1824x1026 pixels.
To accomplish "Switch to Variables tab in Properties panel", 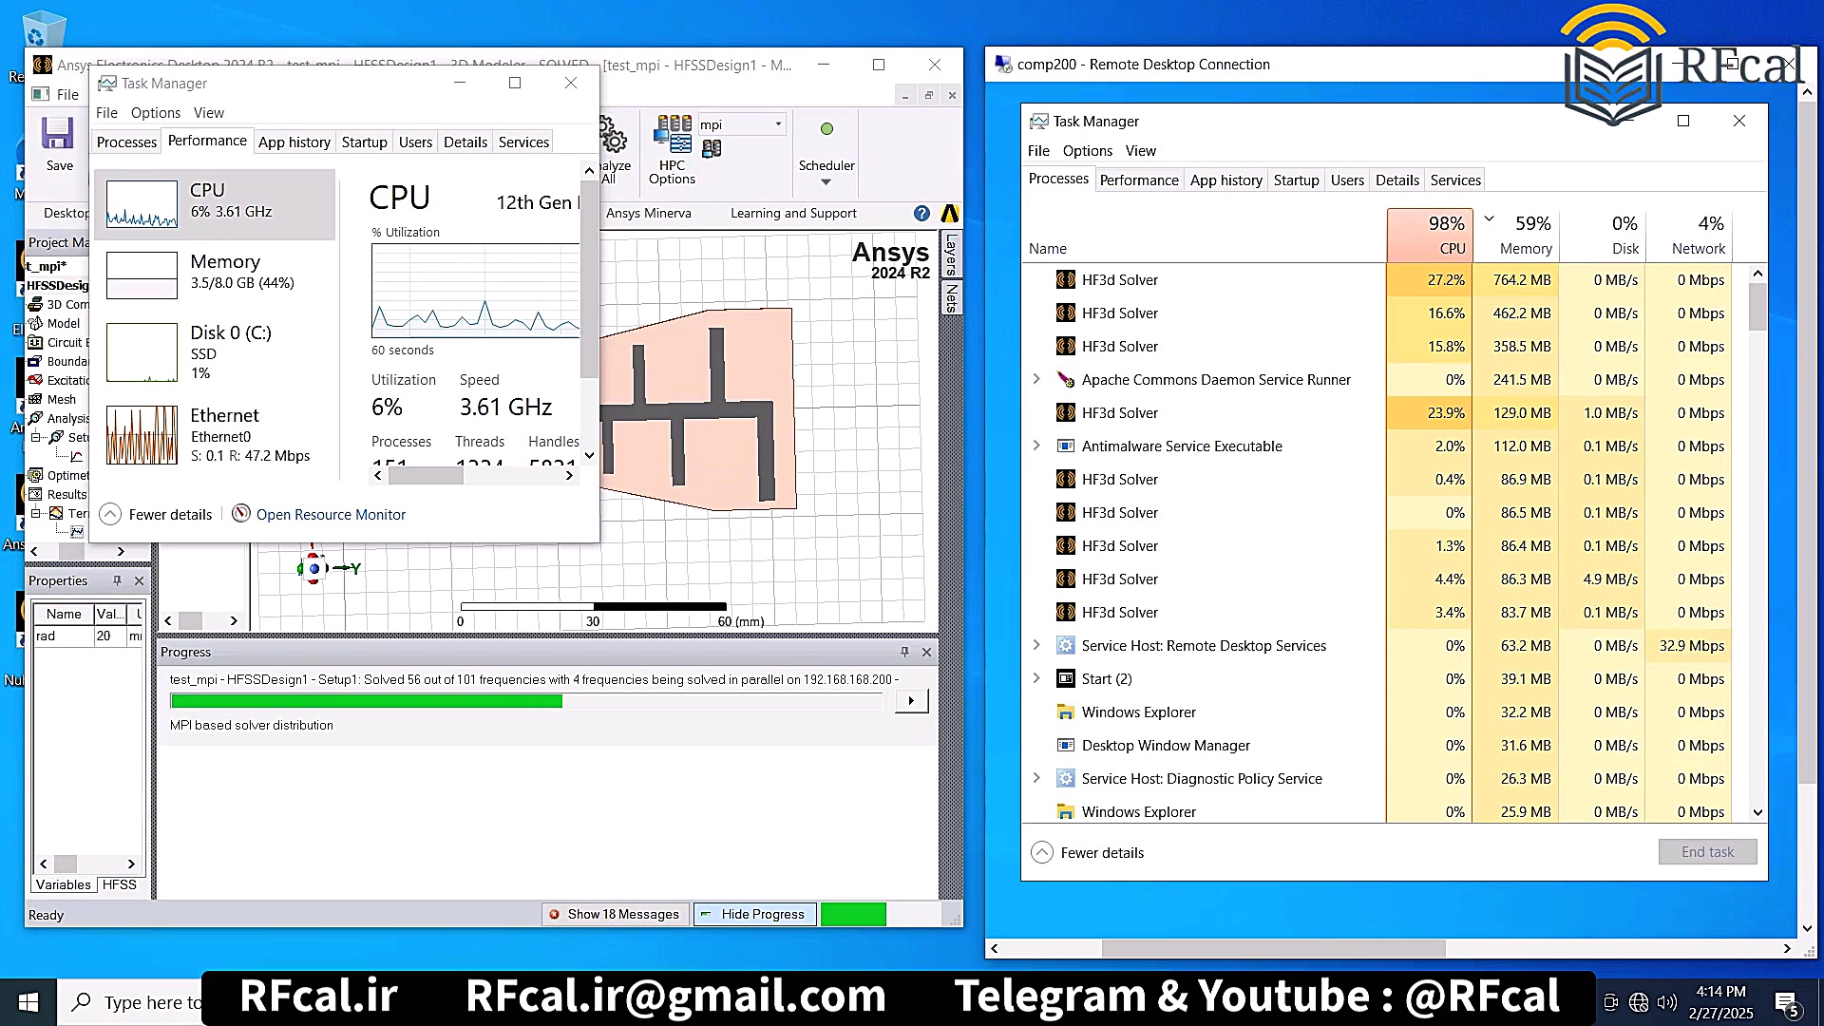I will (x=64, y=884).
